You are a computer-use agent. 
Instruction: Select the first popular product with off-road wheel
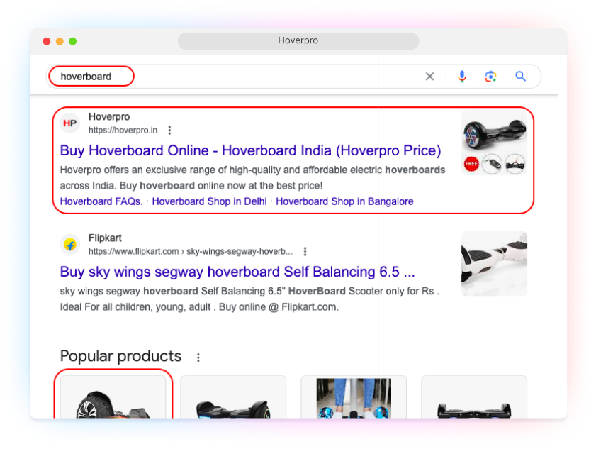click(113, 397)
